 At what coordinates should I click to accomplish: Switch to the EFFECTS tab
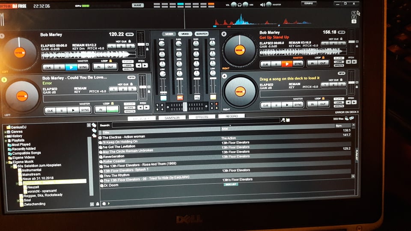[x=202, y=117]
